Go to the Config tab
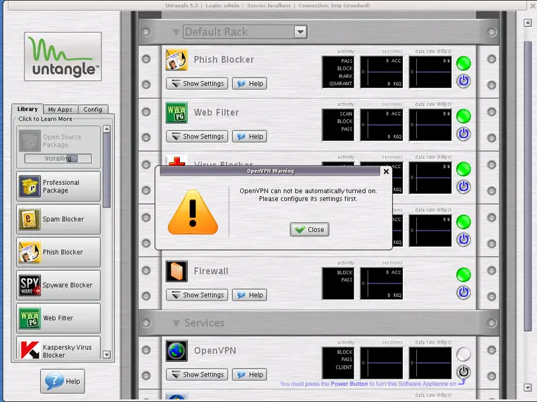This screenshot has height=402, width=537. [x=93, y=109]
